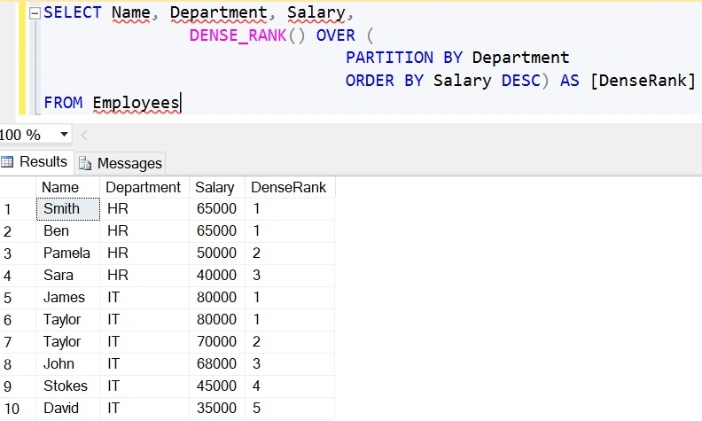Click [DenseRank] alias in the query

point(643,81)
